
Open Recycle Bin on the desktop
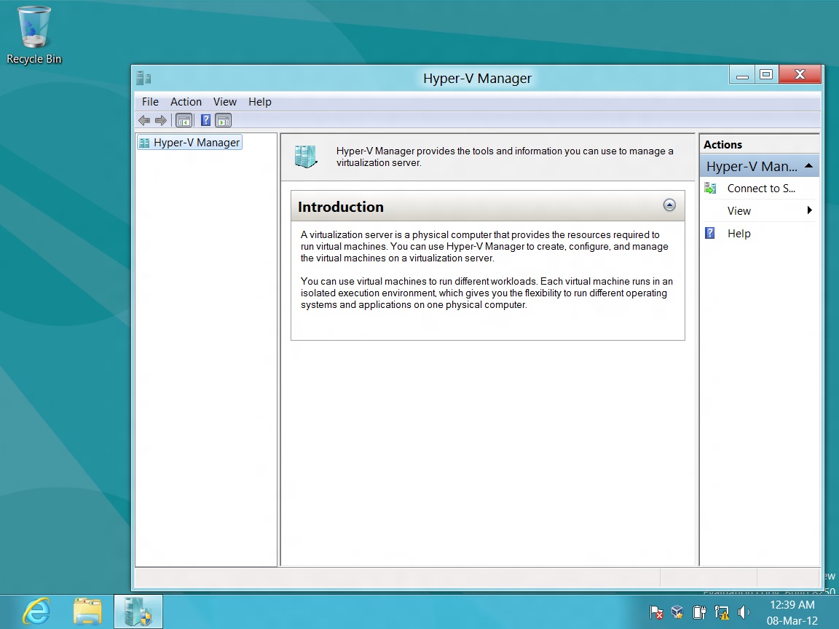(34, 35)
